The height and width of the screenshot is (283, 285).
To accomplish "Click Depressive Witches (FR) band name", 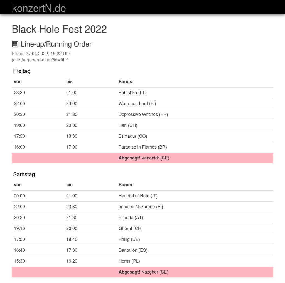I will tap(143, 114).
